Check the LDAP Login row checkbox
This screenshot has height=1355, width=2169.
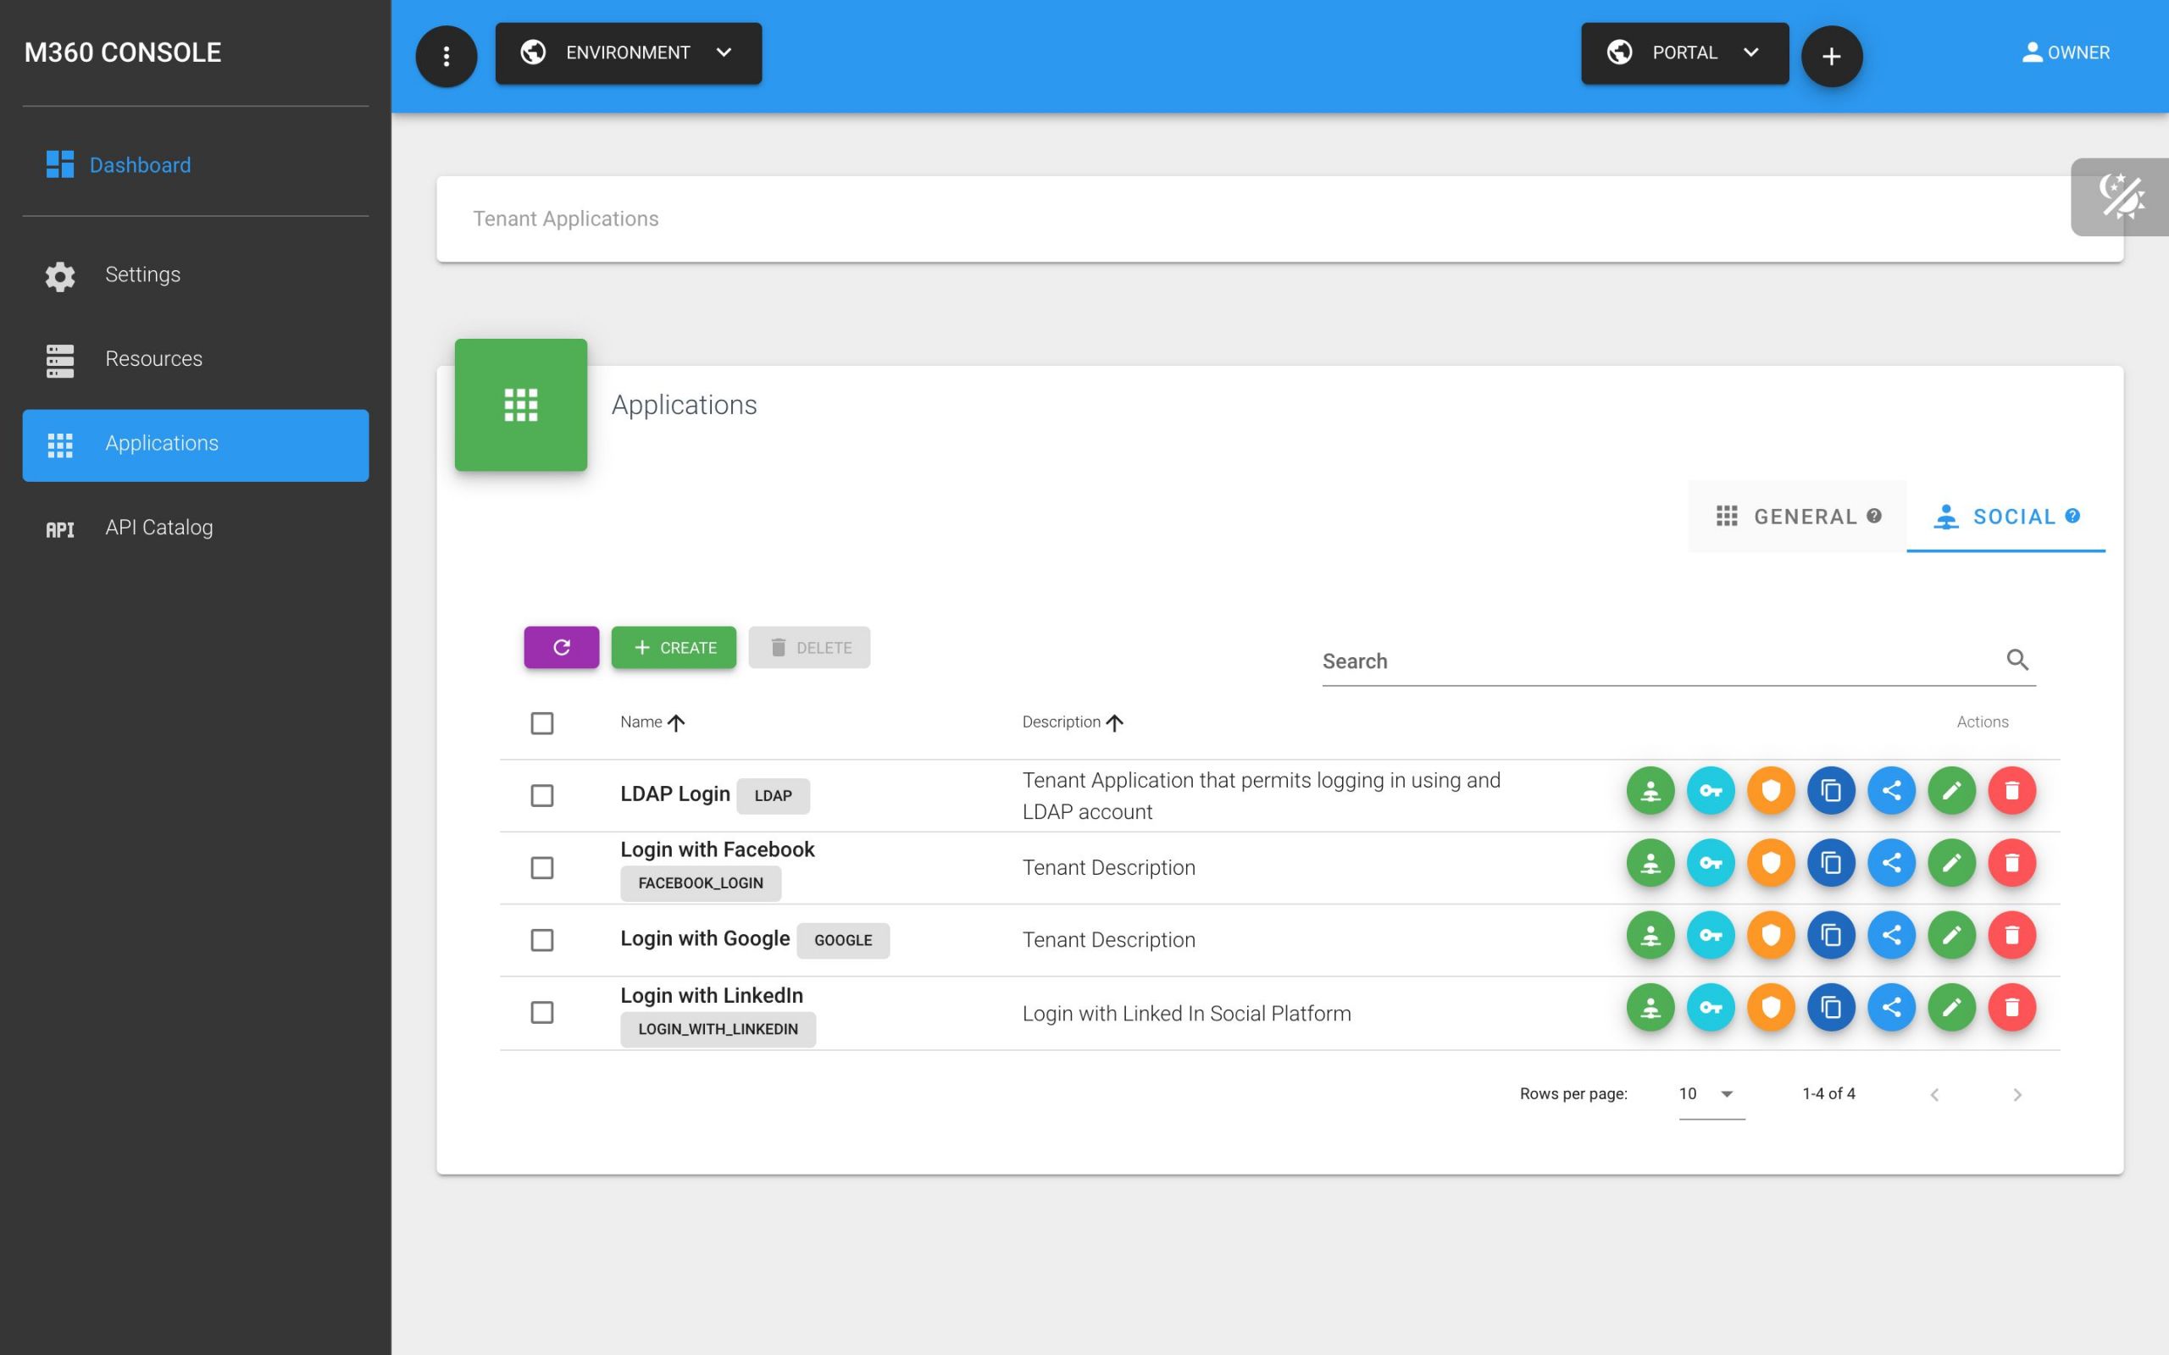tap(541, 796)
